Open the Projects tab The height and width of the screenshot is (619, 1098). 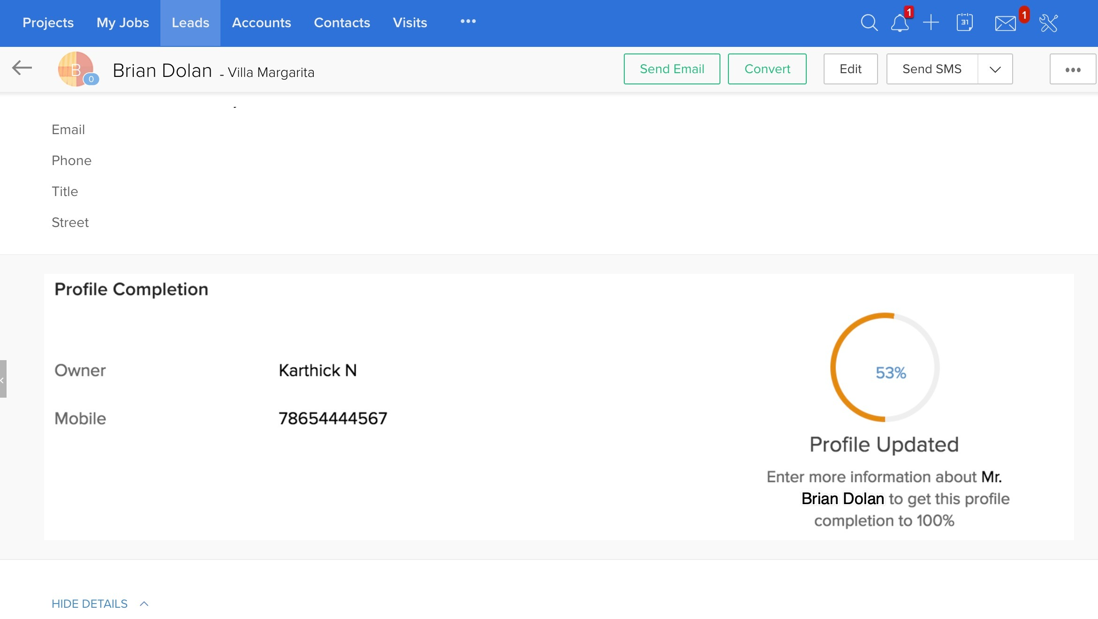pos(48,23)
